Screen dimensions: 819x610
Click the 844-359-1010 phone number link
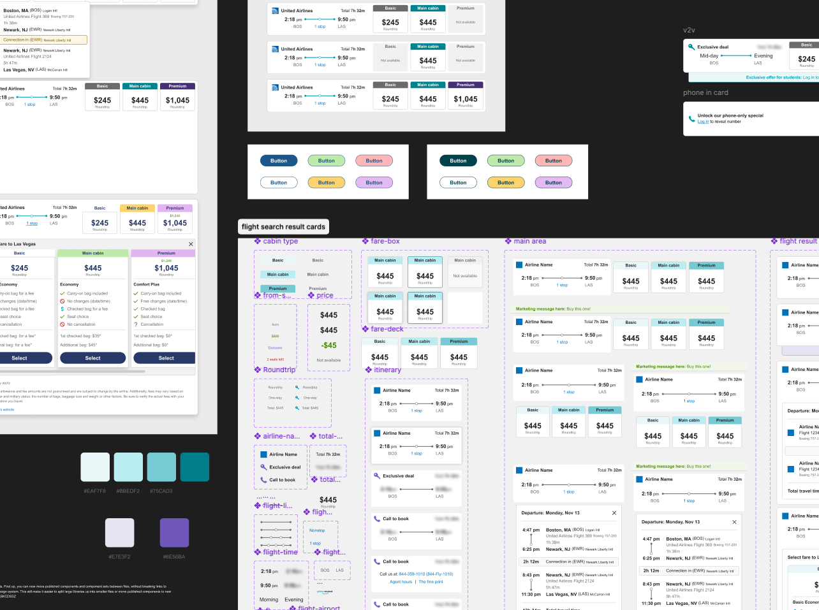[x=426, y=574]
